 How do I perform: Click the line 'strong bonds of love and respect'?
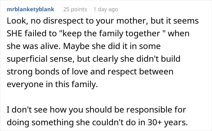coord(90,72)
